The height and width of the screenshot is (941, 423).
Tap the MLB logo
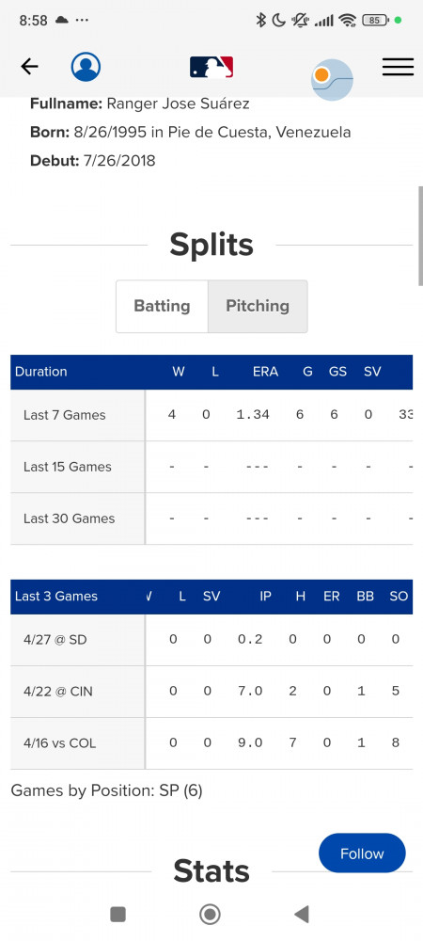211,67
